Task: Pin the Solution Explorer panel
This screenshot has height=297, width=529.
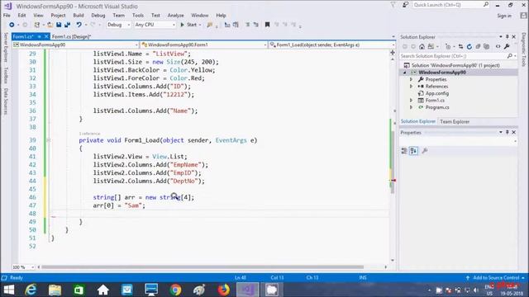Action: 507,36
